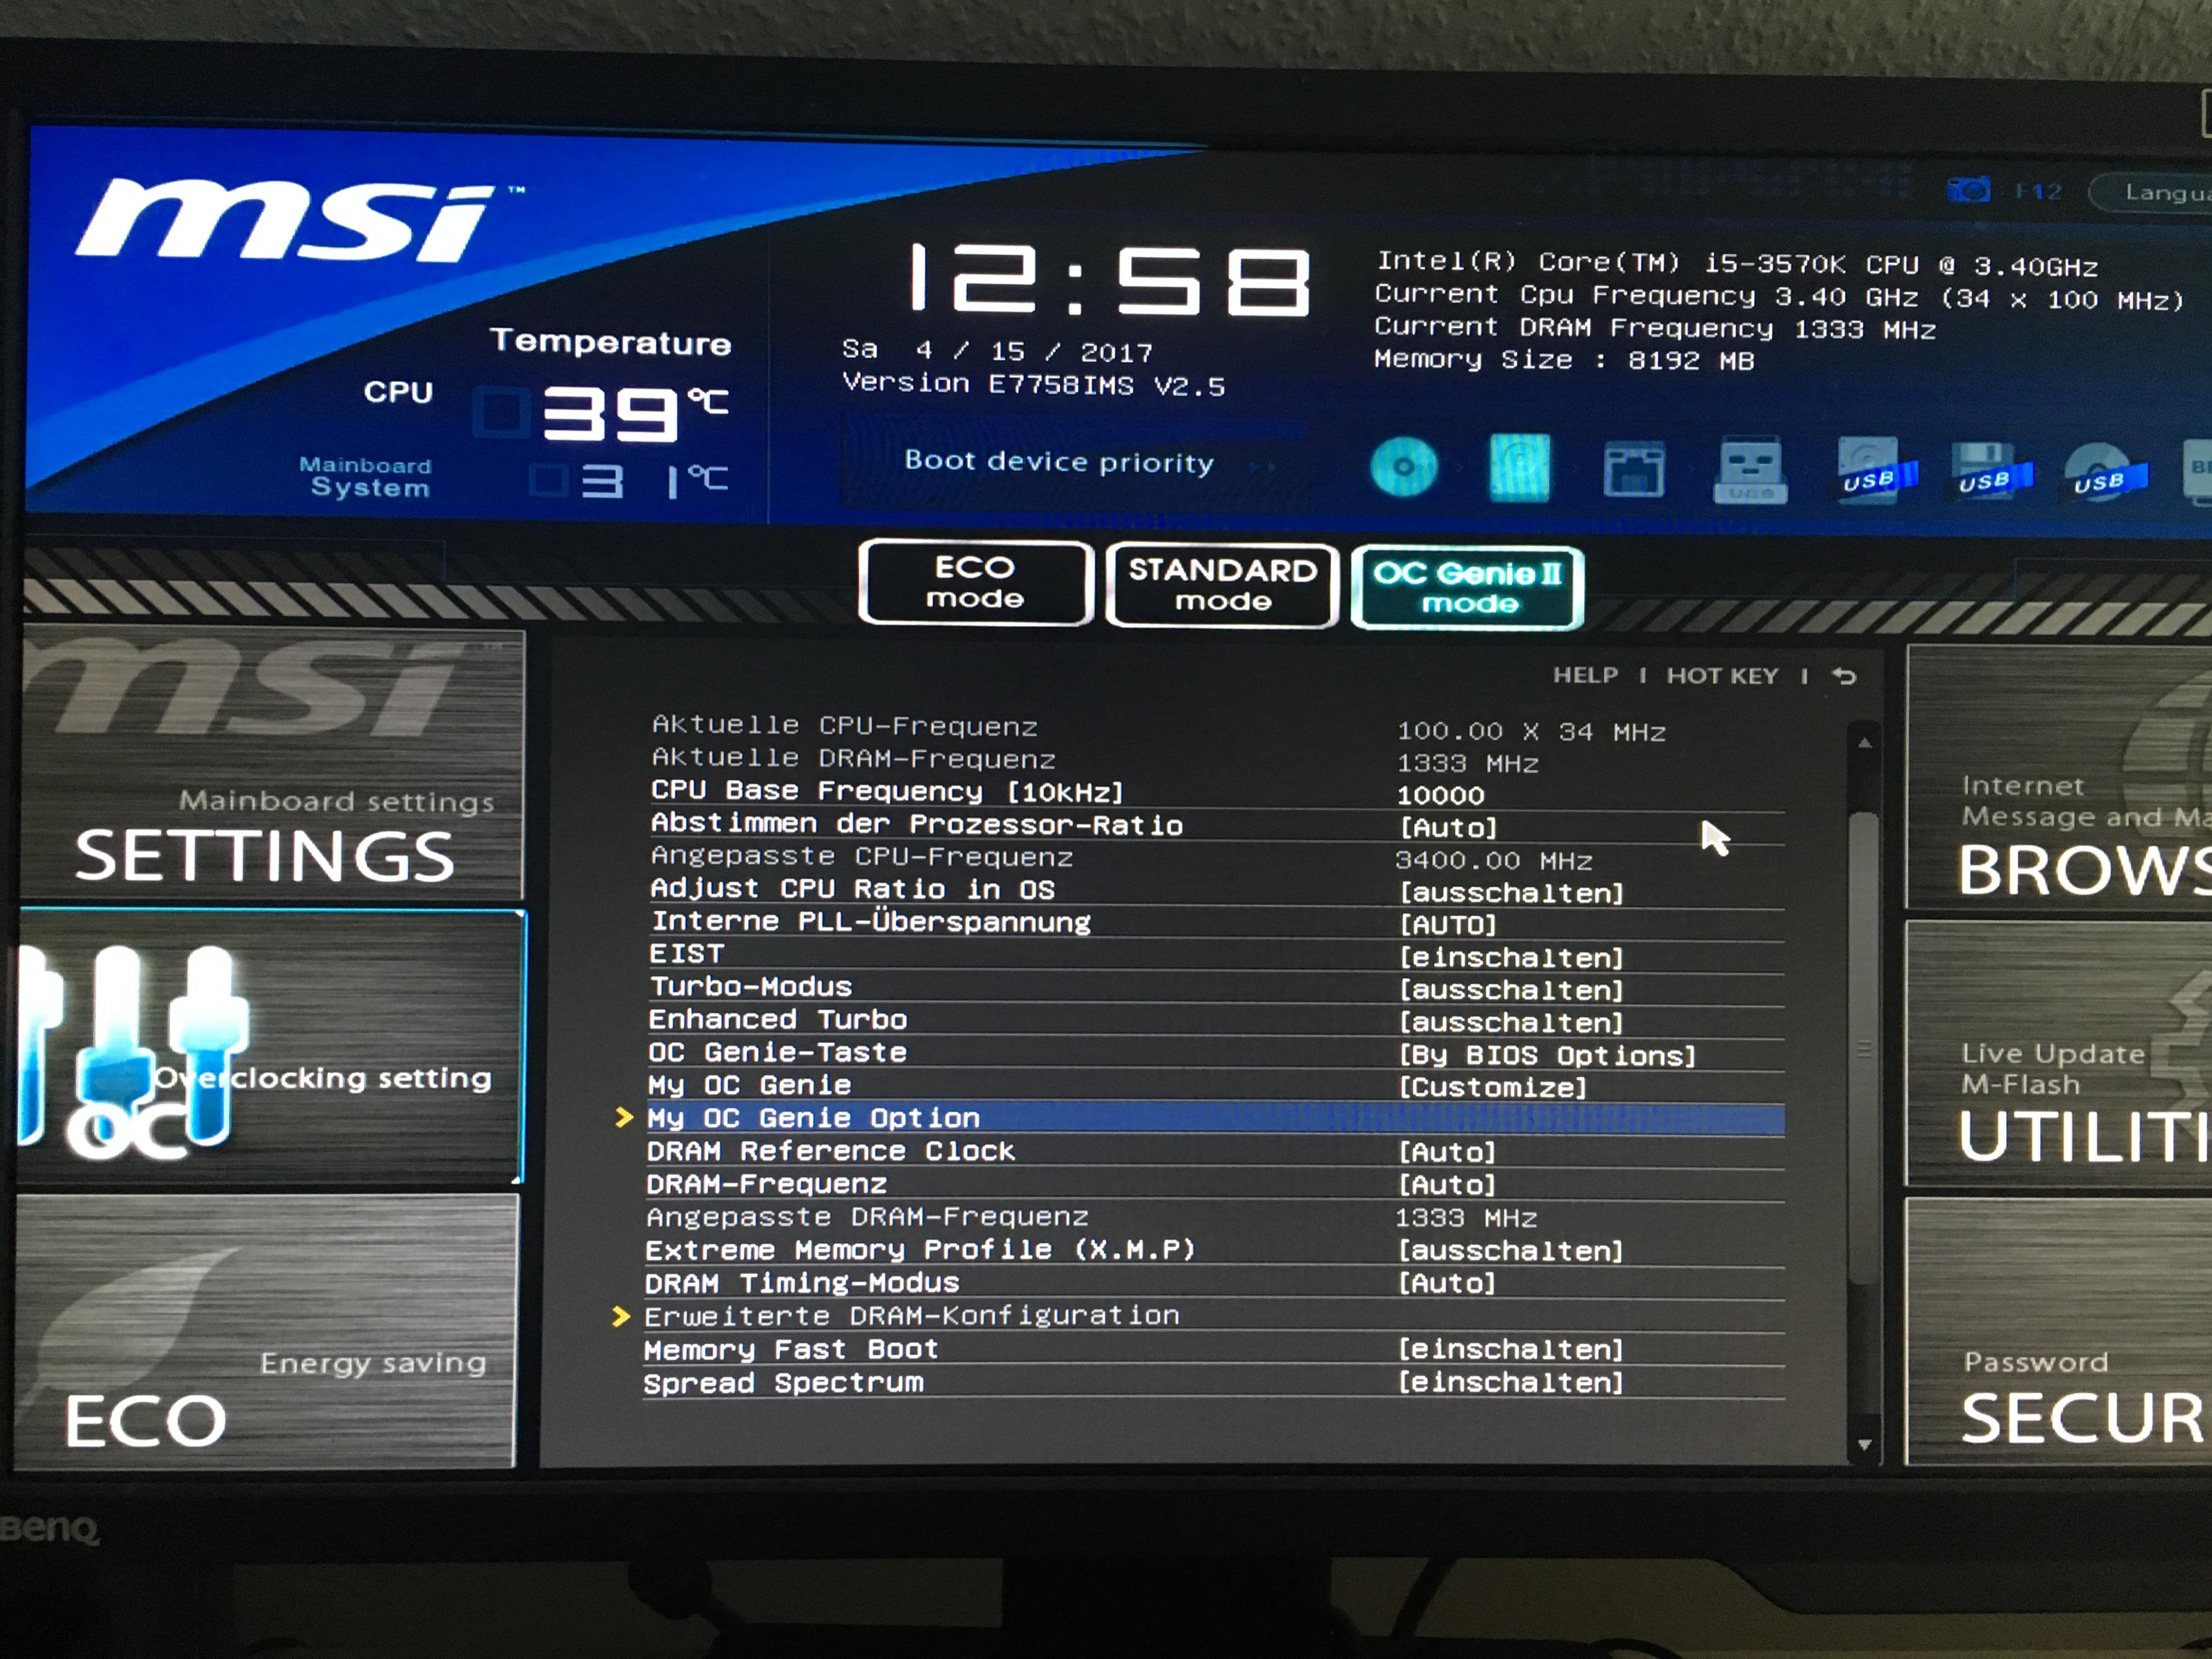
Task: Open DRAM-Frequenz [Auto] options
Action: tap(1447, 1185)
